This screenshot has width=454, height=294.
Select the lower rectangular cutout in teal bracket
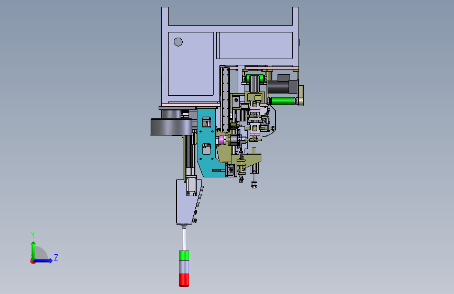click(x=206, y=149)
